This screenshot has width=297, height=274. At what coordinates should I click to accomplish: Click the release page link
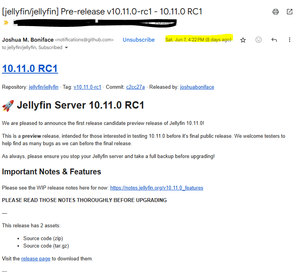click(36, 258)
